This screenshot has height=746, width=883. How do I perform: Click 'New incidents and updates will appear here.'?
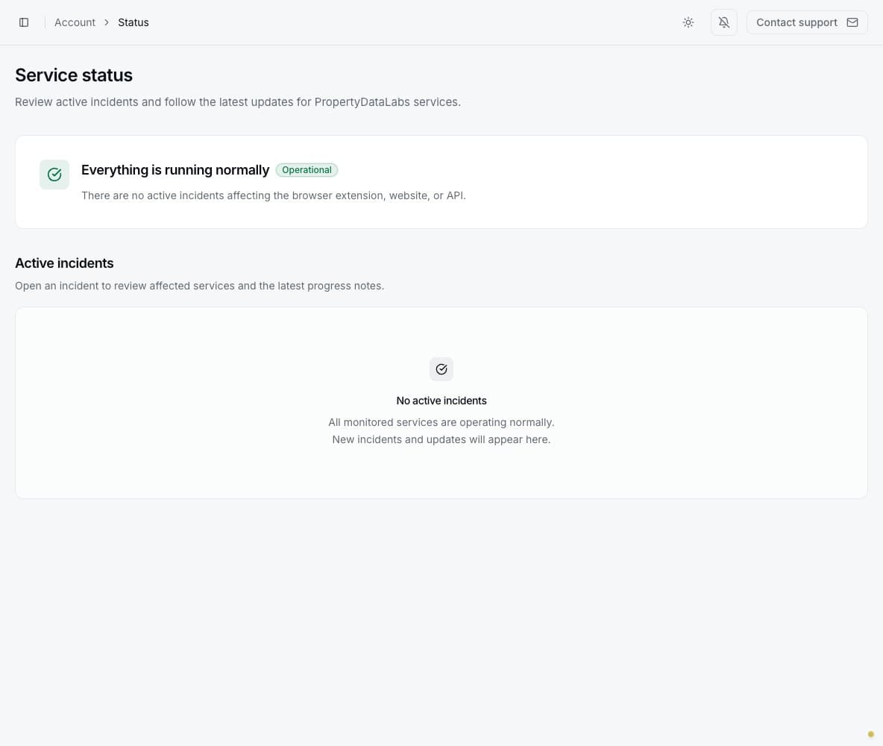point(441,439)
